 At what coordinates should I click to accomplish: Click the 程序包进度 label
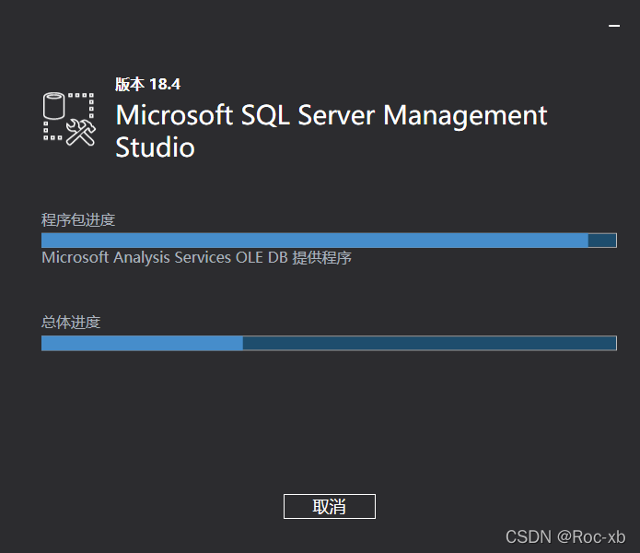click(78, 219)
